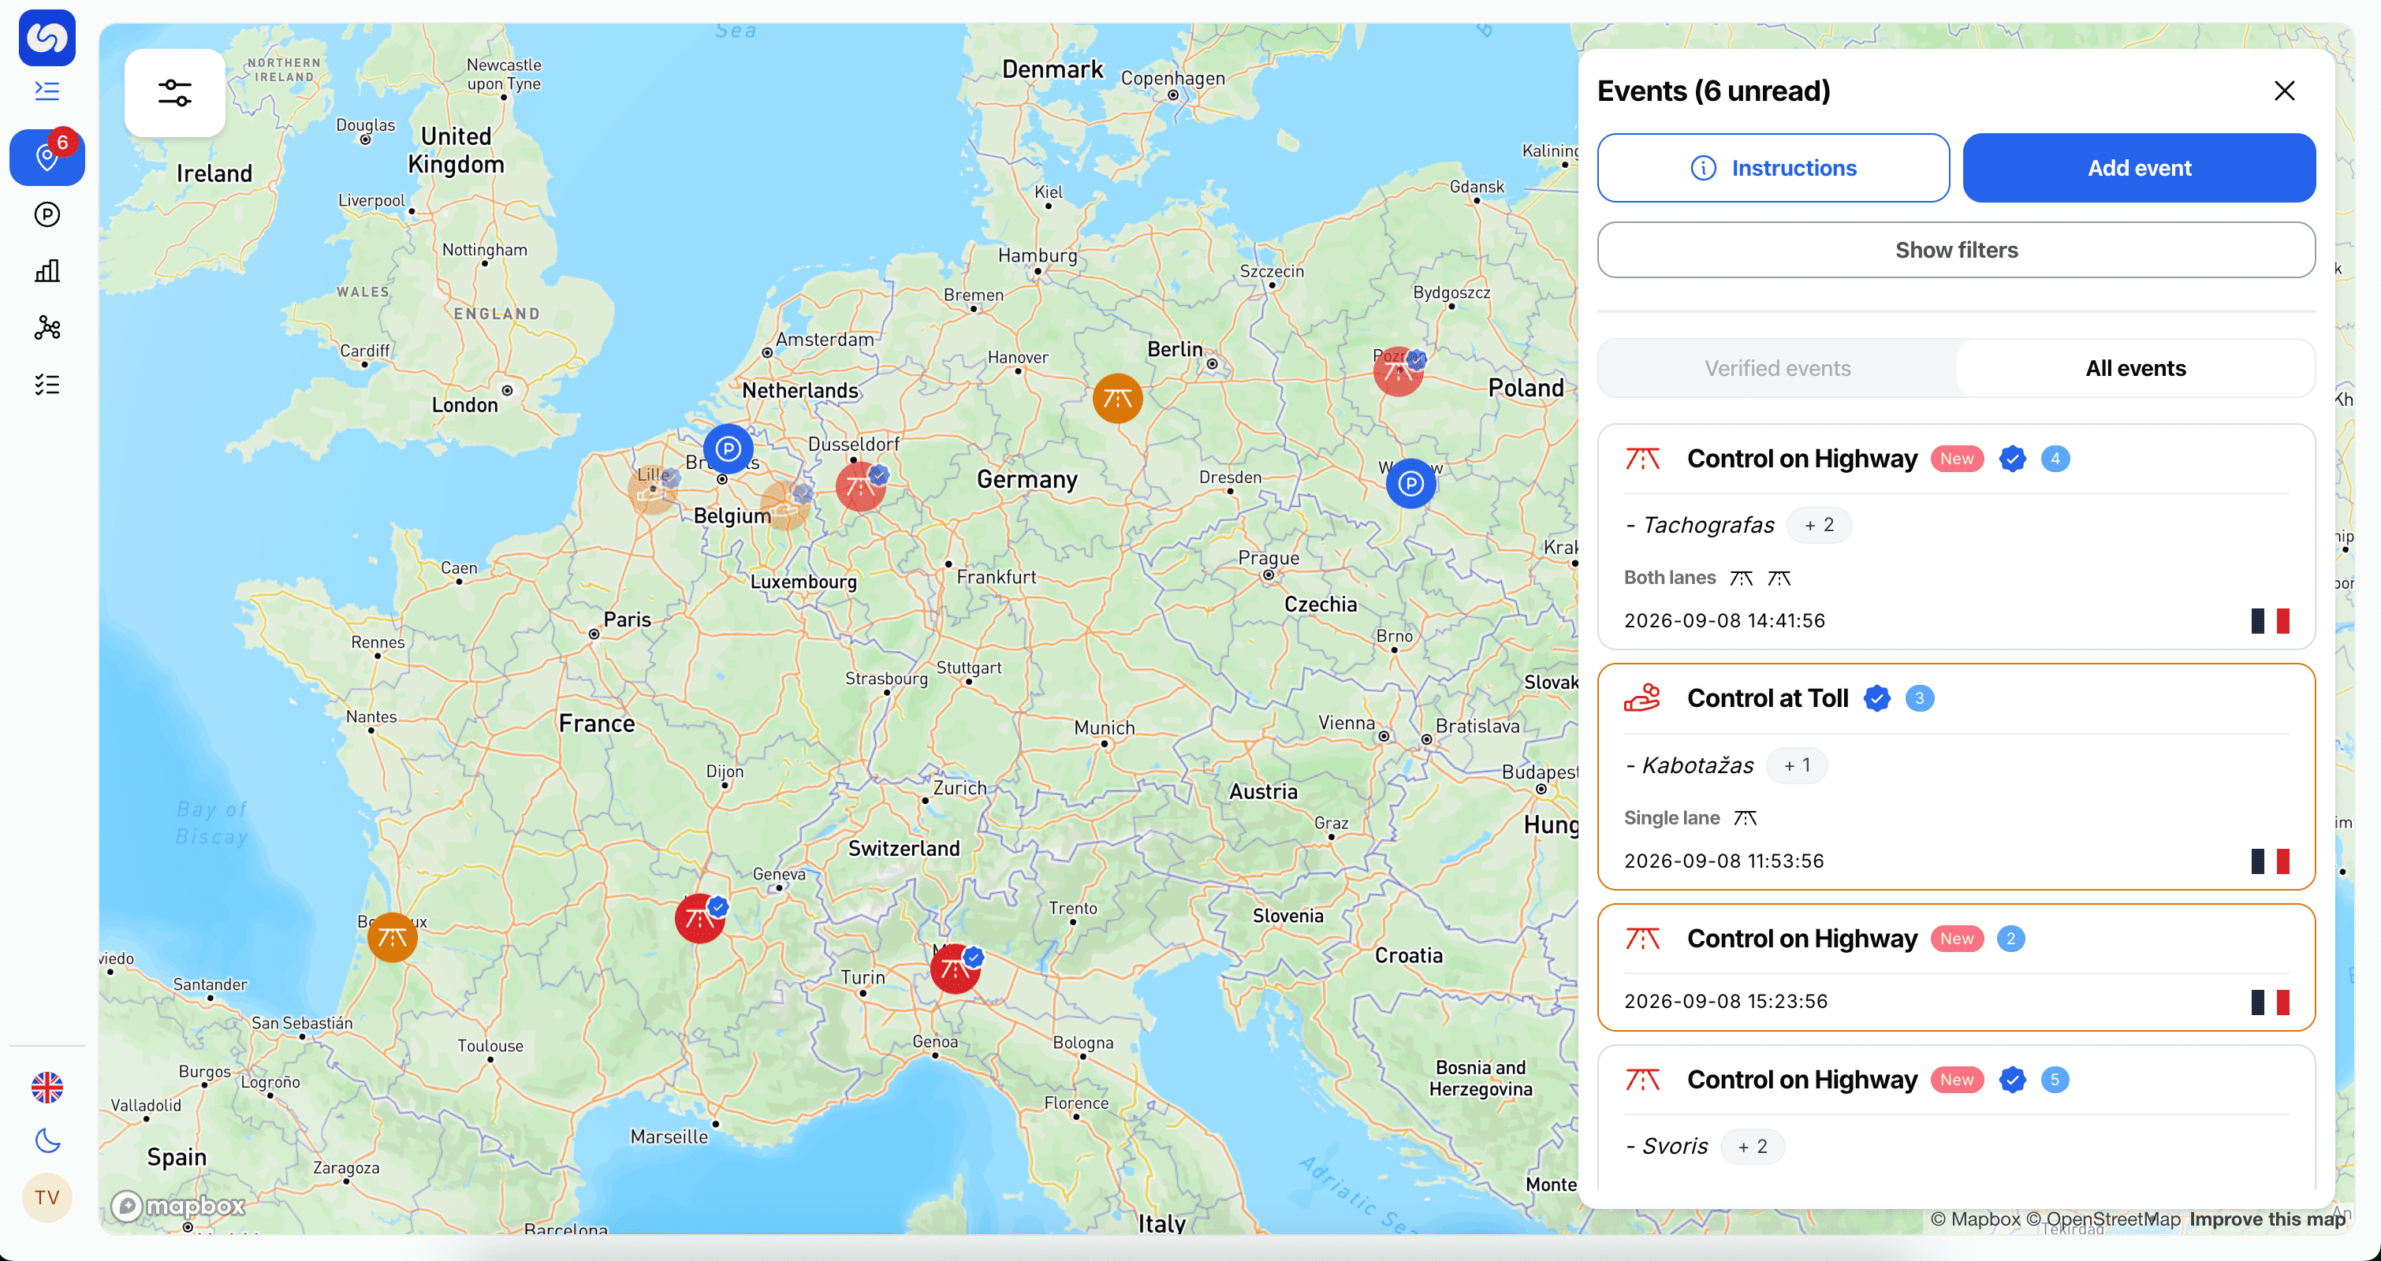
Task: Expand the + 1 tags next to Kabotažas
Action: click(1797, 765)
